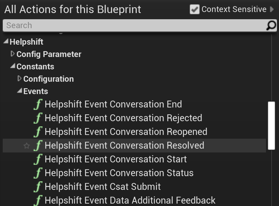Click the vertical scrollbar thumb

(x=271, y=125)
